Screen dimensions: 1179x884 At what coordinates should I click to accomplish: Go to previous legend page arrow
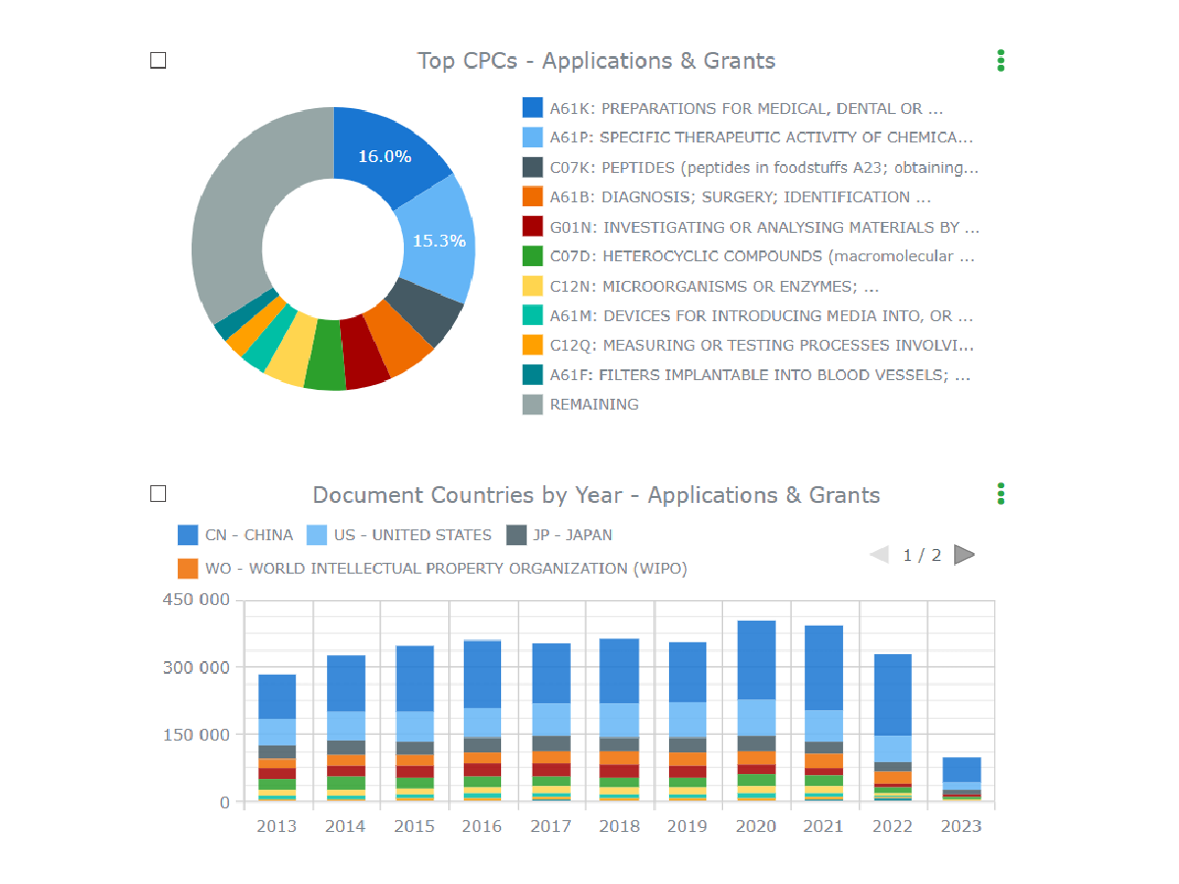(x=879, y=555)
